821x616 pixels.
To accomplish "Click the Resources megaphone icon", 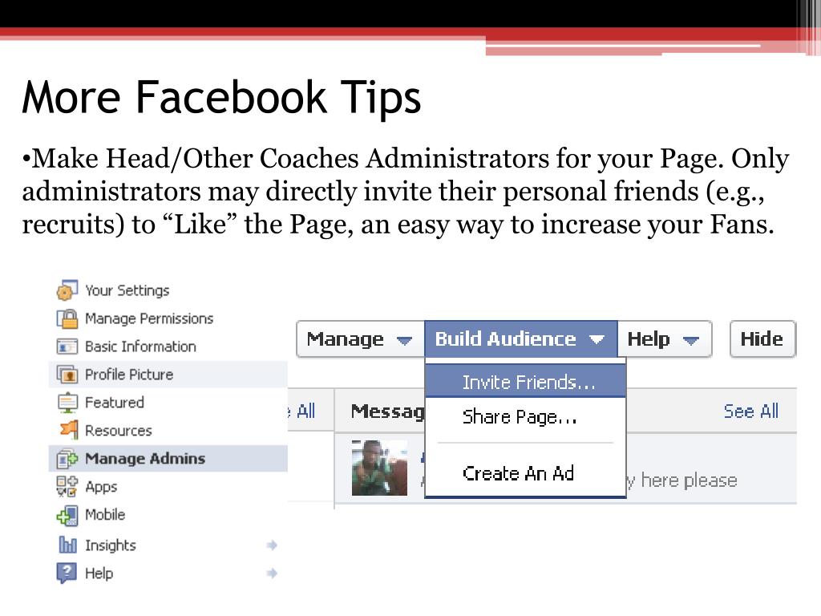I will pos(68,430).
